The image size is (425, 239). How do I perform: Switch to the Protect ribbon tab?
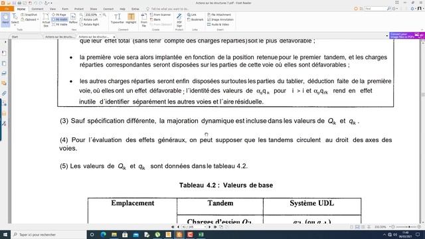79,9
